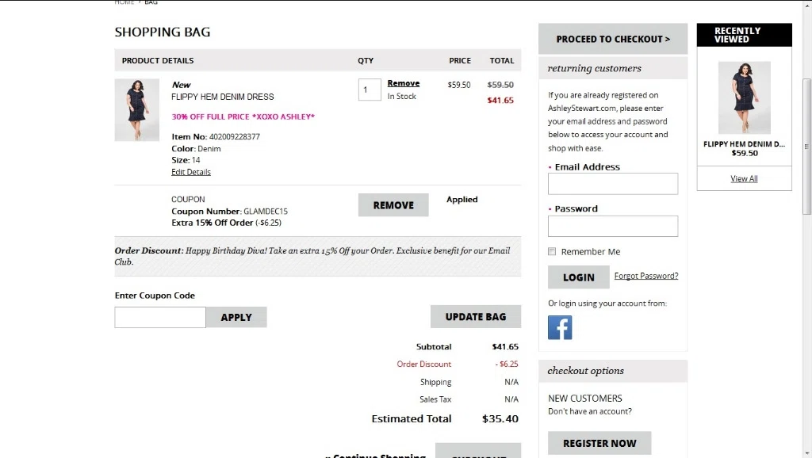The image size is (812, 458).
Task: Click the Subtotal value $41.65
Action: (505, 347)
